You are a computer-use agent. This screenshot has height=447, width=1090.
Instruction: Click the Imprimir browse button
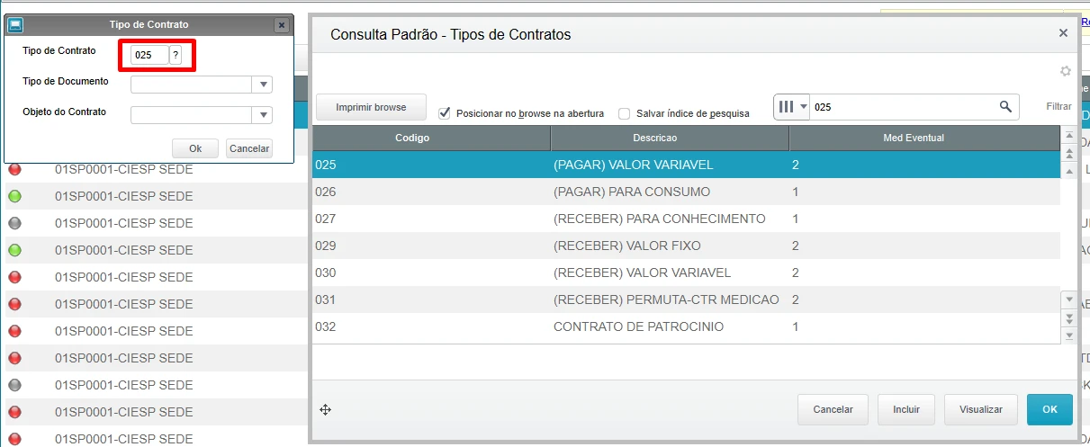[371, 107]
